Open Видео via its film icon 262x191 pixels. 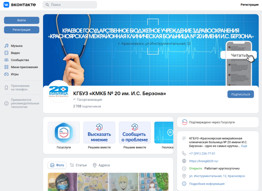(6, 53)
